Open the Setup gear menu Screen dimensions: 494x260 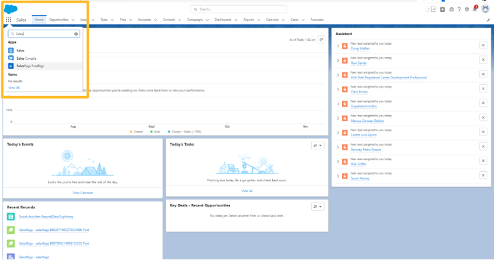[467, 9]
